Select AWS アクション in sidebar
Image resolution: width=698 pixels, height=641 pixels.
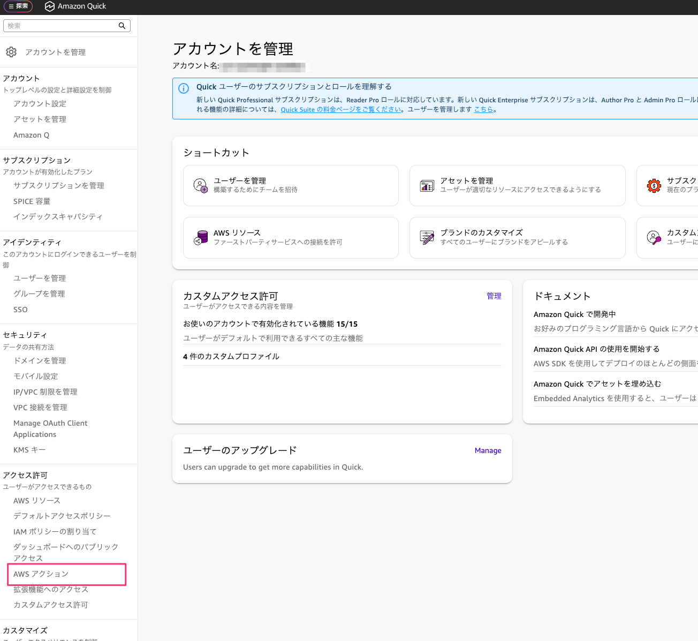click(41, 574)
